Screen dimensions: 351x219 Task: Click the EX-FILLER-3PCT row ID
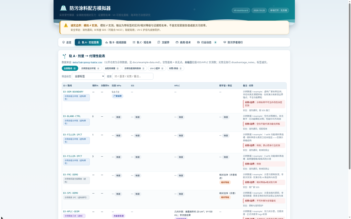coord(73,156)
